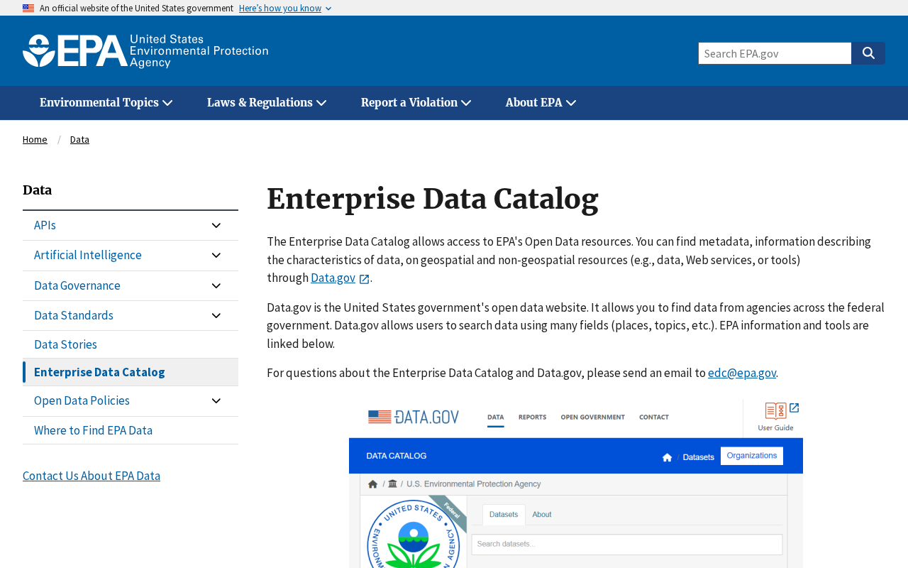Click the Data.gov catalog screenshot image
Image resolution: width=908 pixels, height=568 pixels.
click(576, 484)
